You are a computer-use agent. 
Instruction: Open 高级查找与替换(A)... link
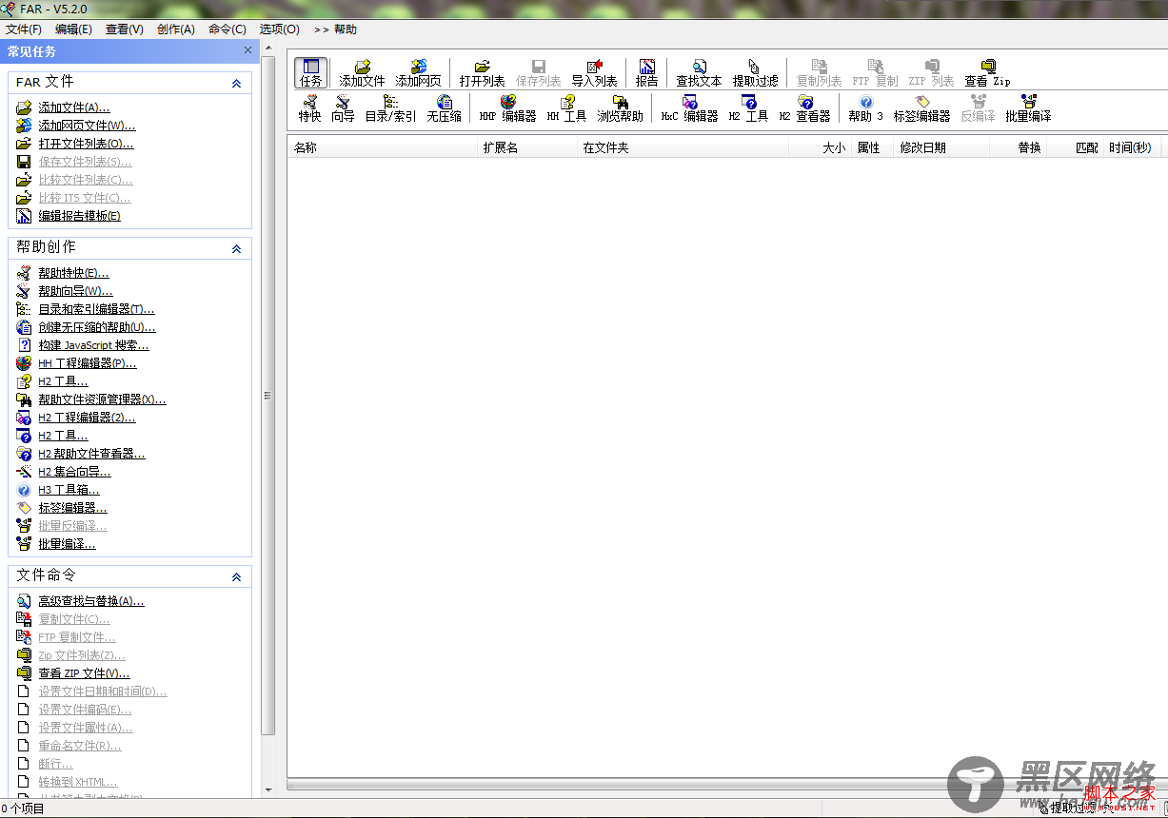click(91, 601)
